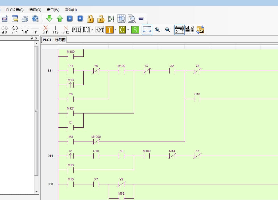Toggle the Ld m0 instruction list view
This screenshot has height=200, width=278.
click(190, 30)
